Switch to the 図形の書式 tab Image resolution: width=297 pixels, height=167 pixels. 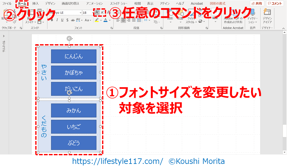[217, 3]
